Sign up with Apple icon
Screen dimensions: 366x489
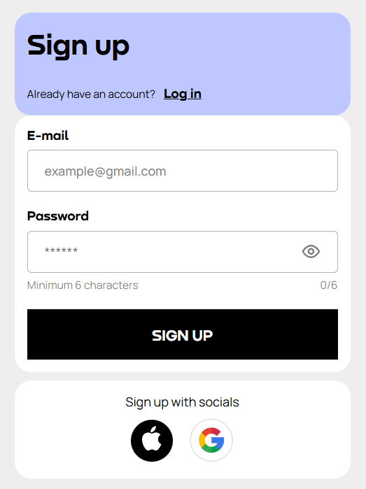pos(152,440)
